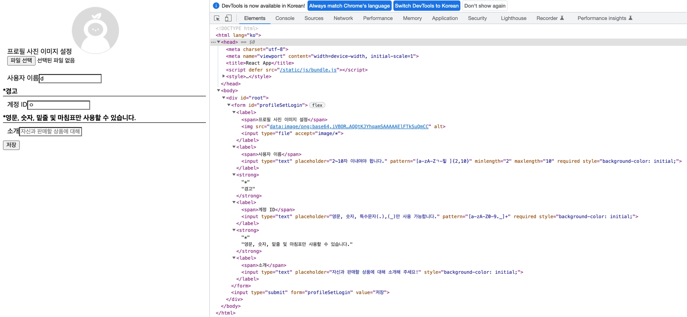This screenshot has height=317, width=687.
Task: Click the flex badge next to form element
Action: pyautogui.click(x=317, y=105)
